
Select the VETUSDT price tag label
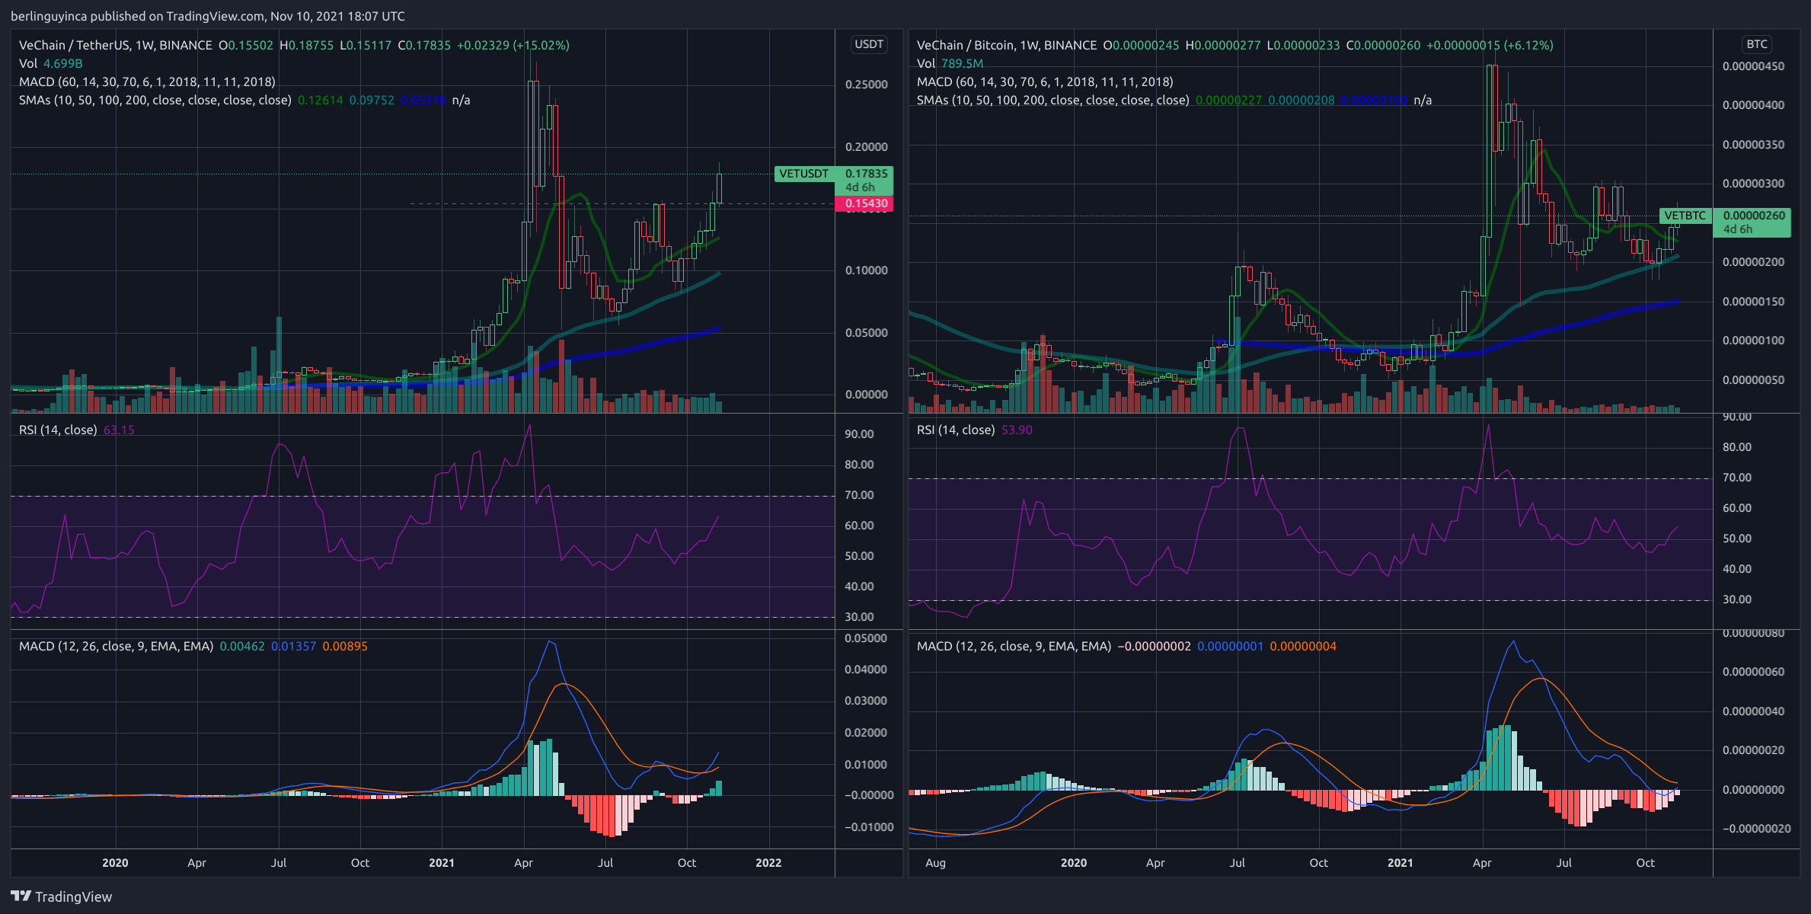click(x=804, y=174)
